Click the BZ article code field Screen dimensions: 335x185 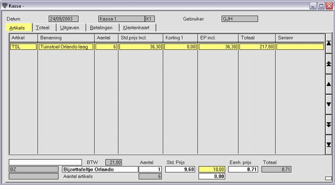click(x=33, y=169)
